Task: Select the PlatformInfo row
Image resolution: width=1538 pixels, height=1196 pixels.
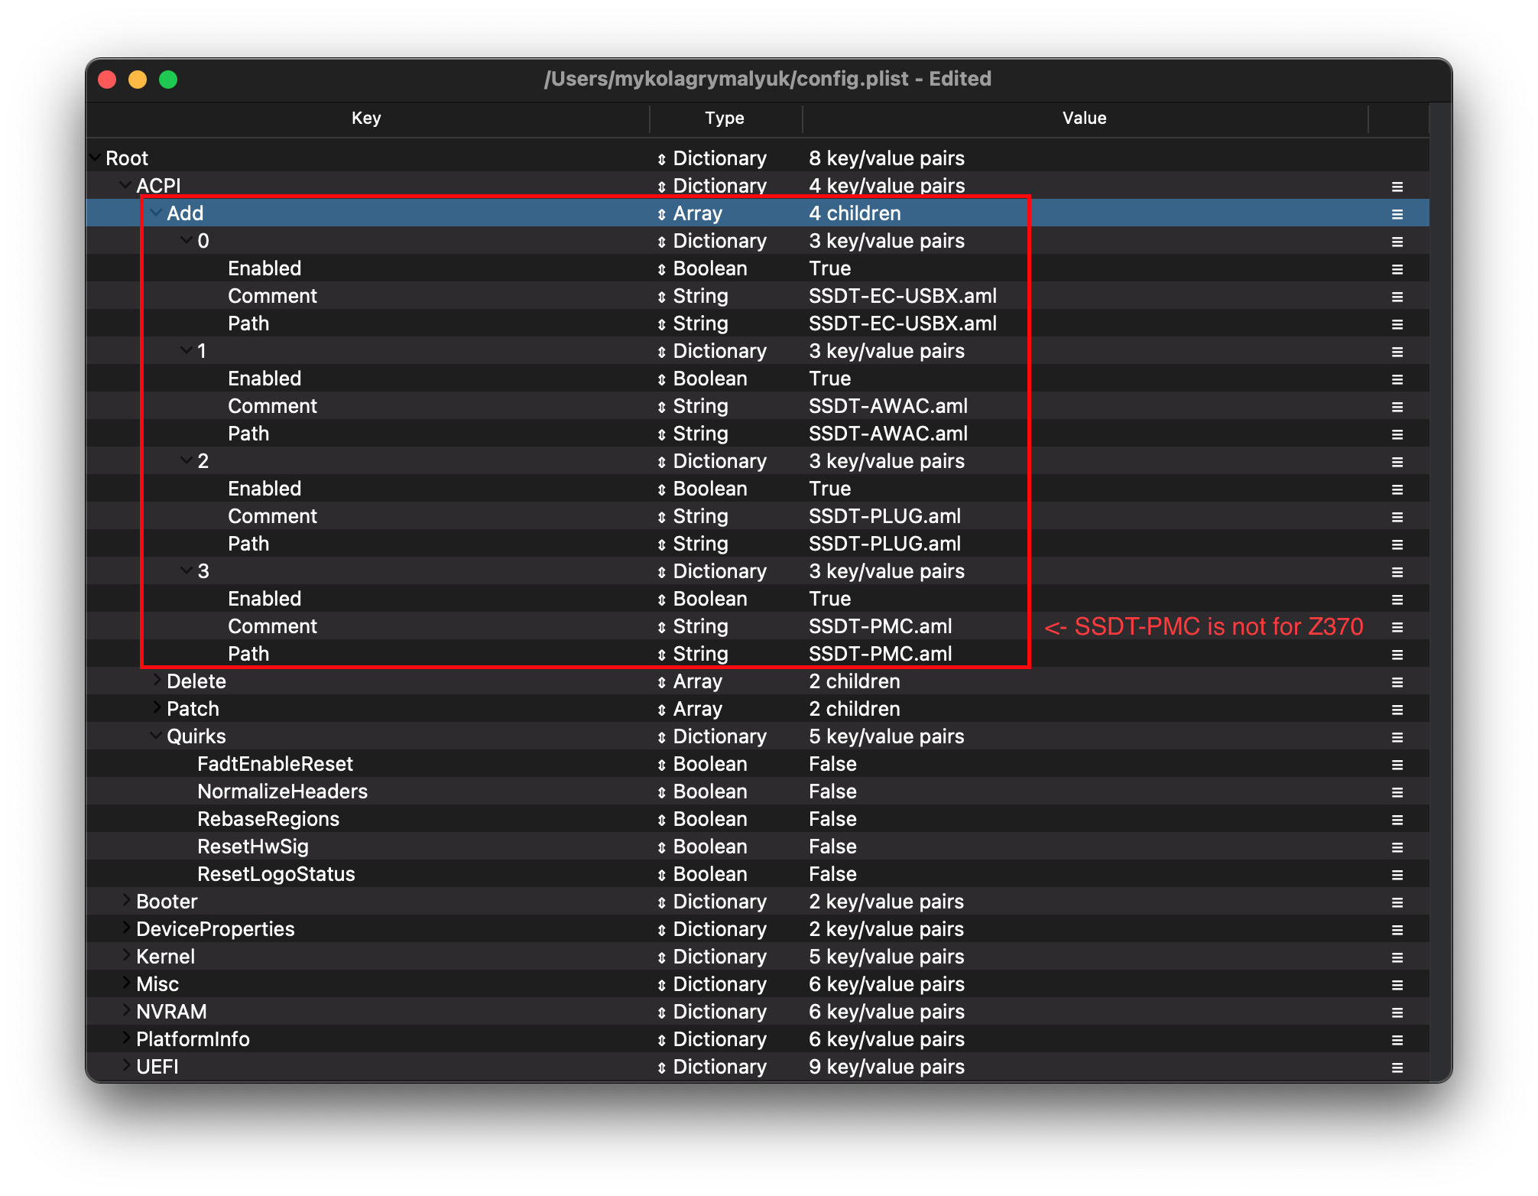Action: [193, 1040]
